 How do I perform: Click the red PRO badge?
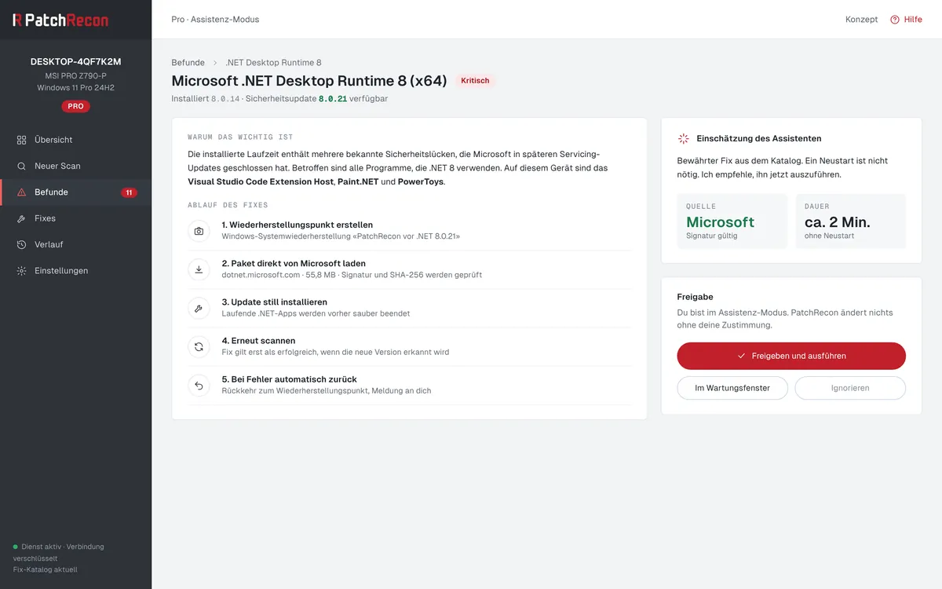click(75, 106)
